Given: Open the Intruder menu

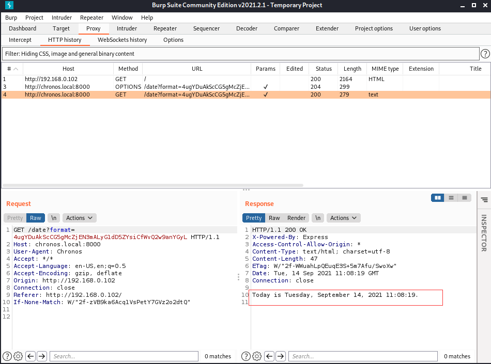Looking at the screenshot, I should [62, 18].
